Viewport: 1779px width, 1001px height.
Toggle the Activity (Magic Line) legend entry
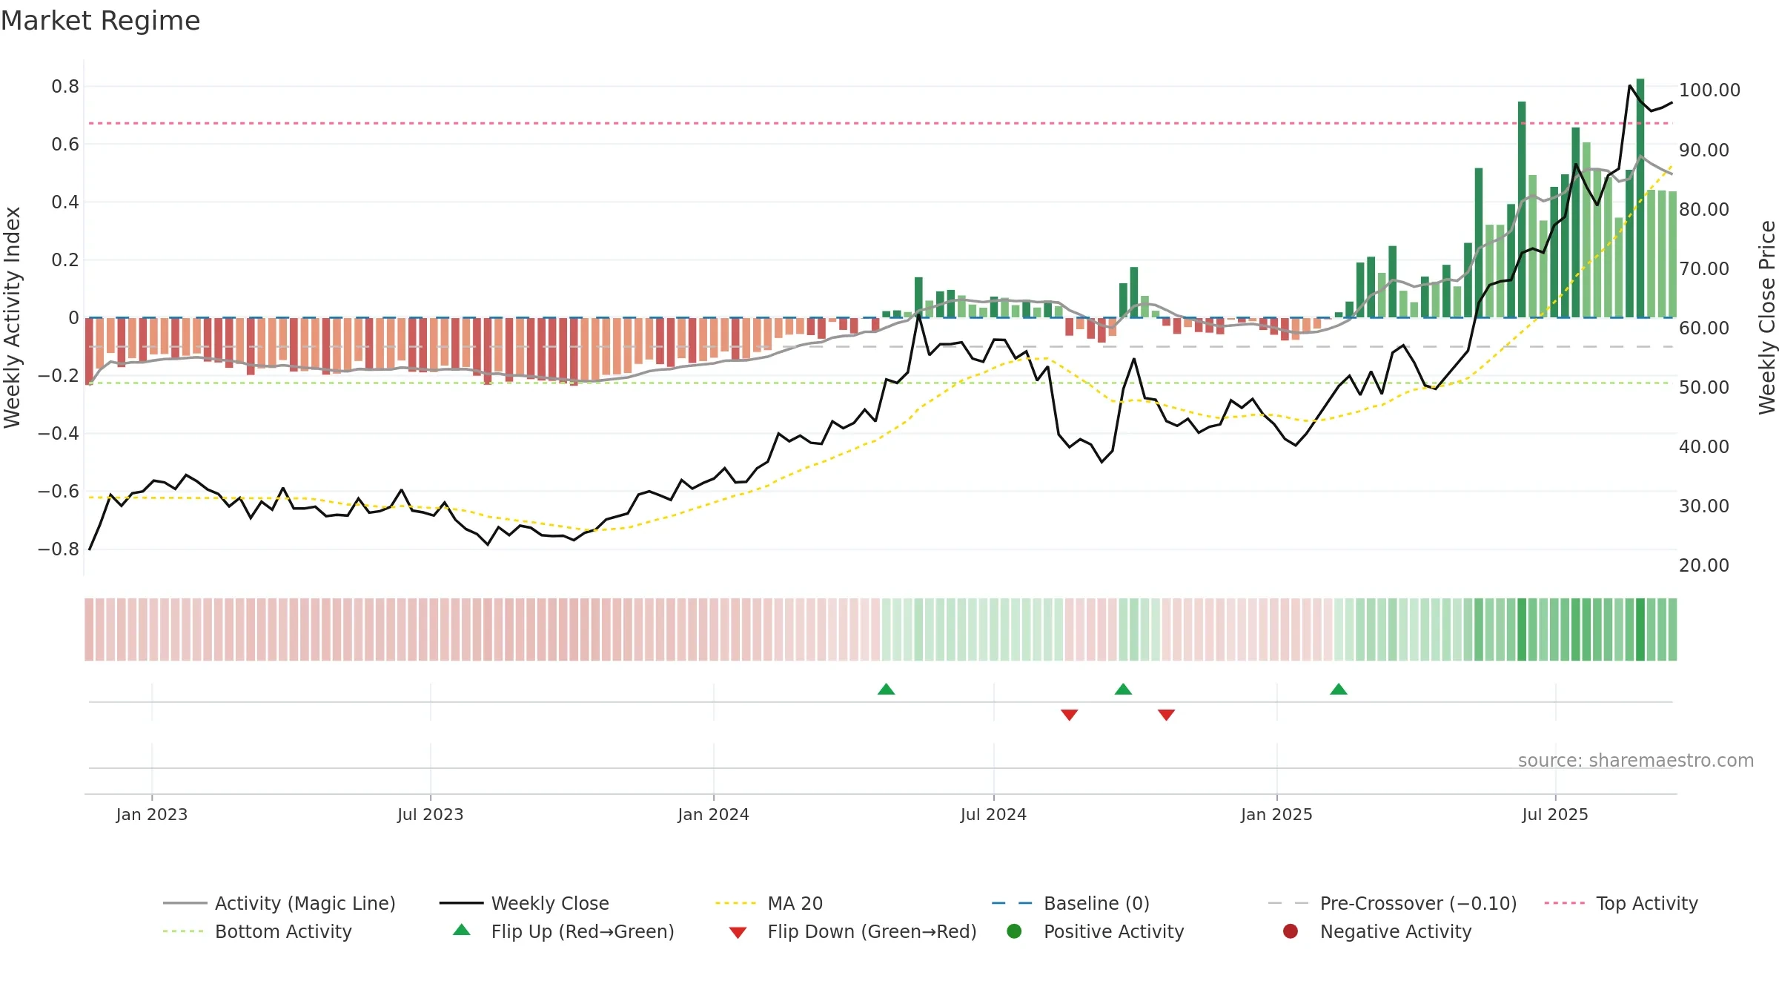pyautogui.click(x=279, y=903)
